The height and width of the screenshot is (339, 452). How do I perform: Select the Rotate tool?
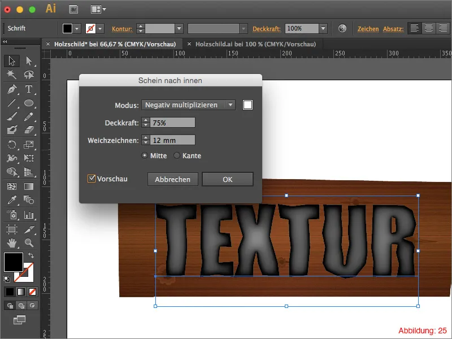click(x=12, y=144)
